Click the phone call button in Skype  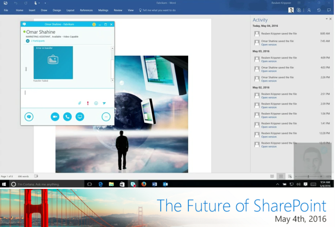(x=67, y=117)
